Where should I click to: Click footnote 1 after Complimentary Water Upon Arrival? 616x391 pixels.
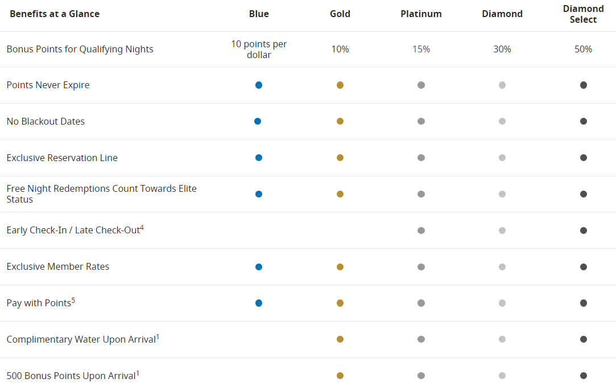pyautogui.click(x=158, y=336)
